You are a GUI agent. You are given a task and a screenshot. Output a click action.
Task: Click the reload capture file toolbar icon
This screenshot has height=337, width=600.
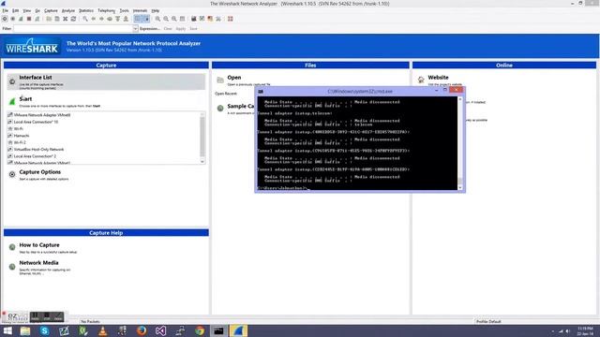pos(73,19)
